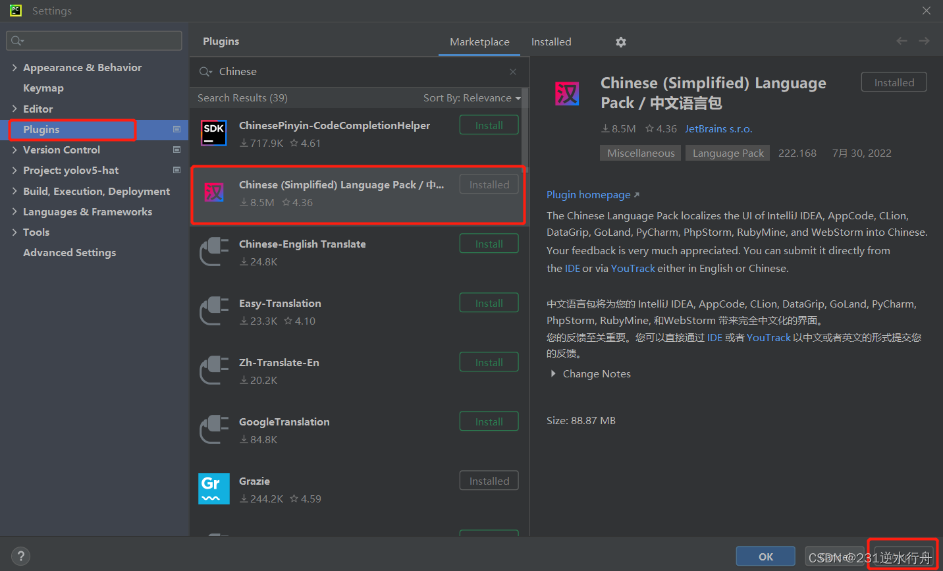The width and height of the screenshot is (943, 571).
Task: Switch to the Marketplace tab
Action: tap(479, 42)
